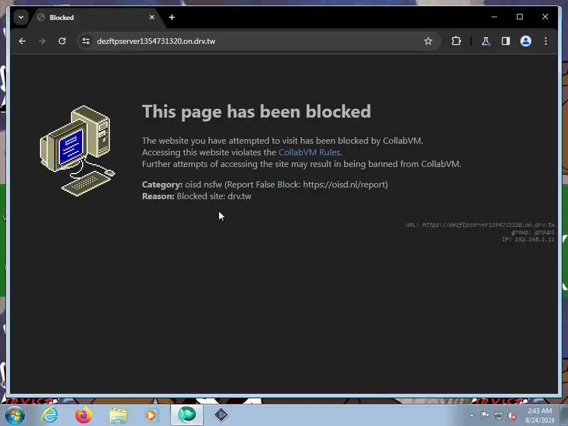The width and height of the screenshot is (568, 426).
Task: Open Action Center flag icon
Action: tap(485, 415)
